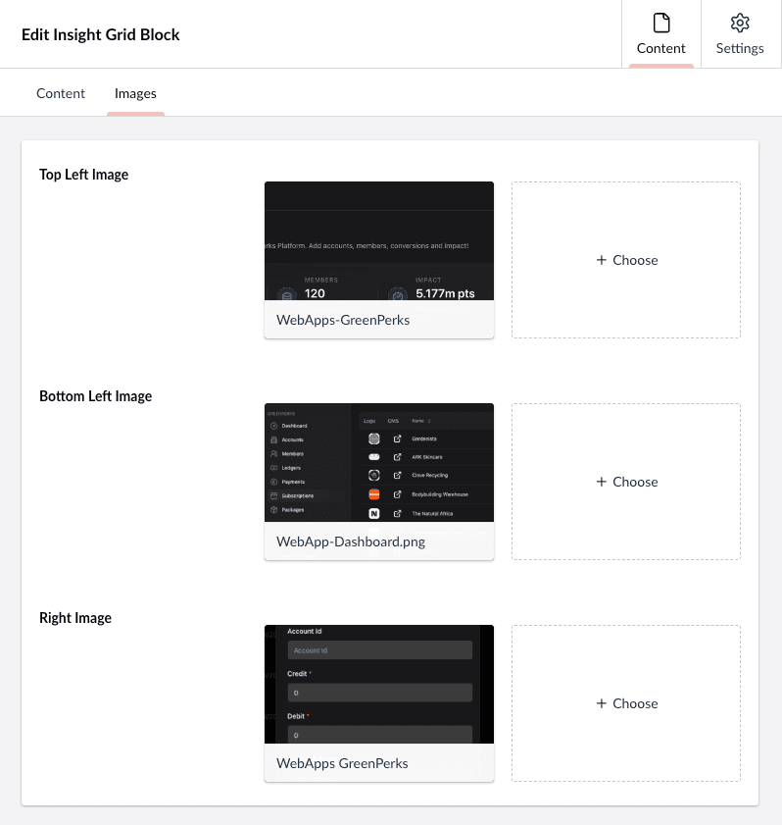Click Choose button next to Top Left Image
The image size is (782, 825).
[626, 260]
